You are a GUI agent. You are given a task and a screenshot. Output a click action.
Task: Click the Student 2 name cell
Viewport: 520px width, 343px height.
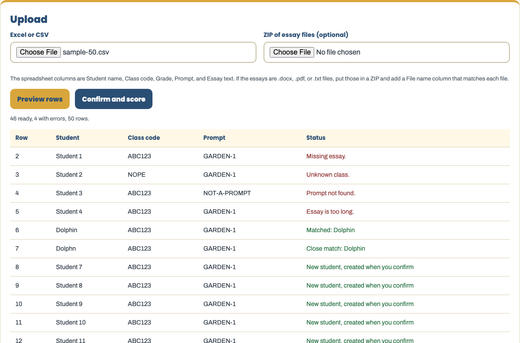(69, 175)
